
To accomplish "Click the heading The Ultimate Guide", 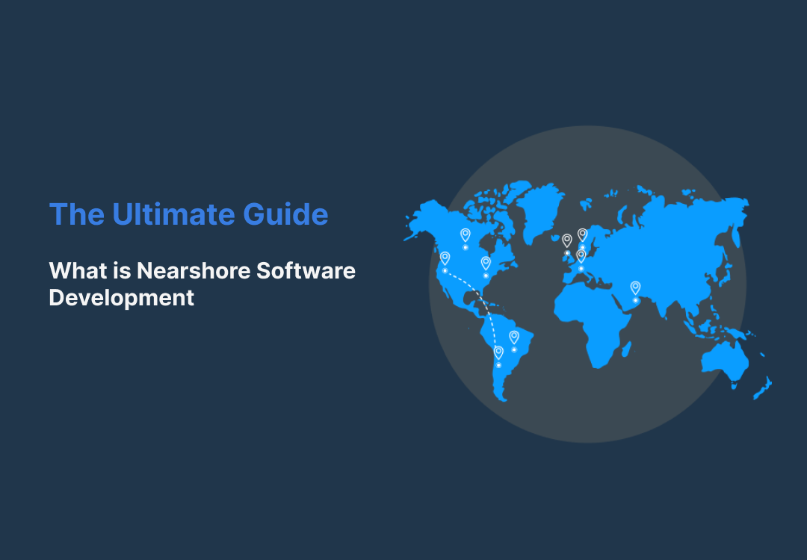I will pyautogui.click(x=189, y=214).
